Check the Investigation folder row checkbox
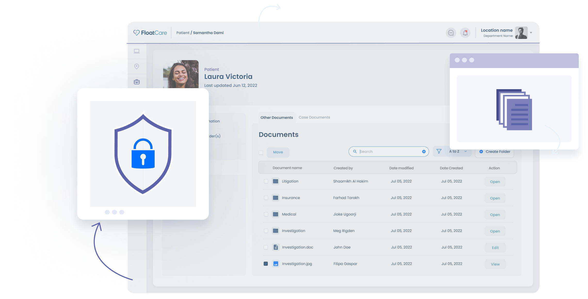588x299 pixels. pos(266,231)
